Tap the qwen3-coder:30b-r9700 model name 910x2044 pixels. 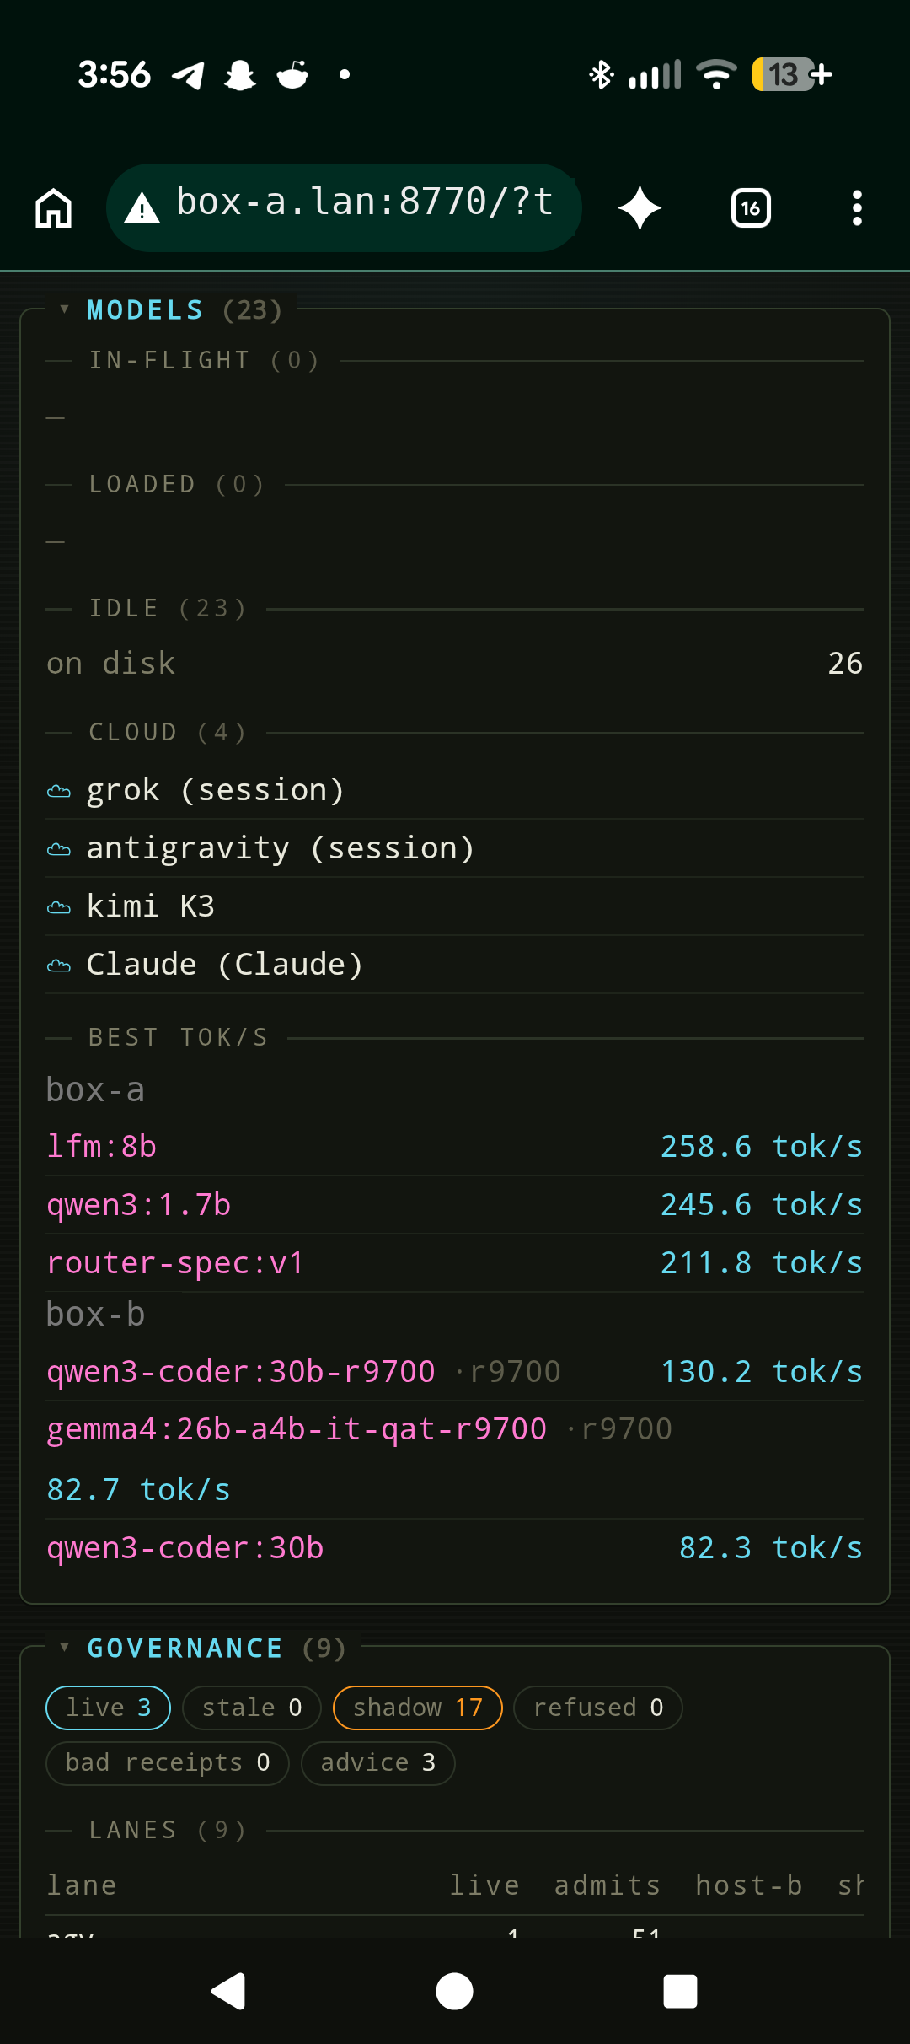(241, 1372)
